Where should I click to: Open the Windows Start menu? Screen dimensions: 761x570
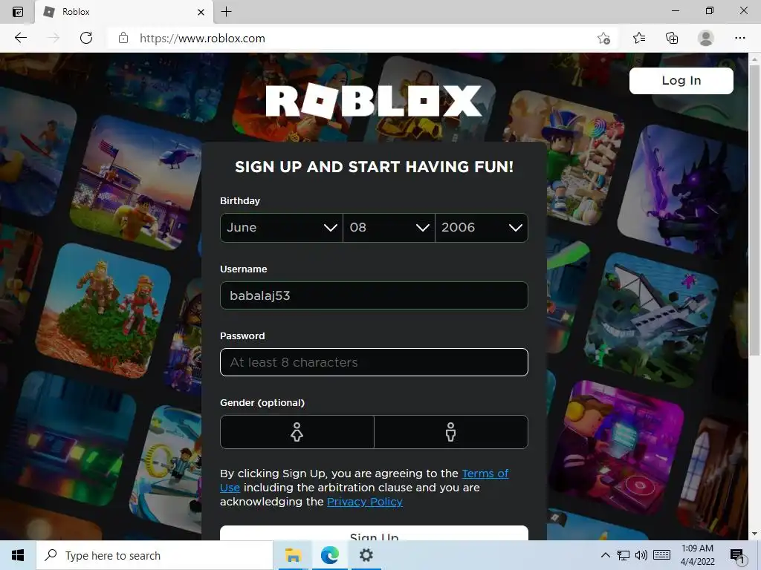pyautogui.click(x=18, y=555)
